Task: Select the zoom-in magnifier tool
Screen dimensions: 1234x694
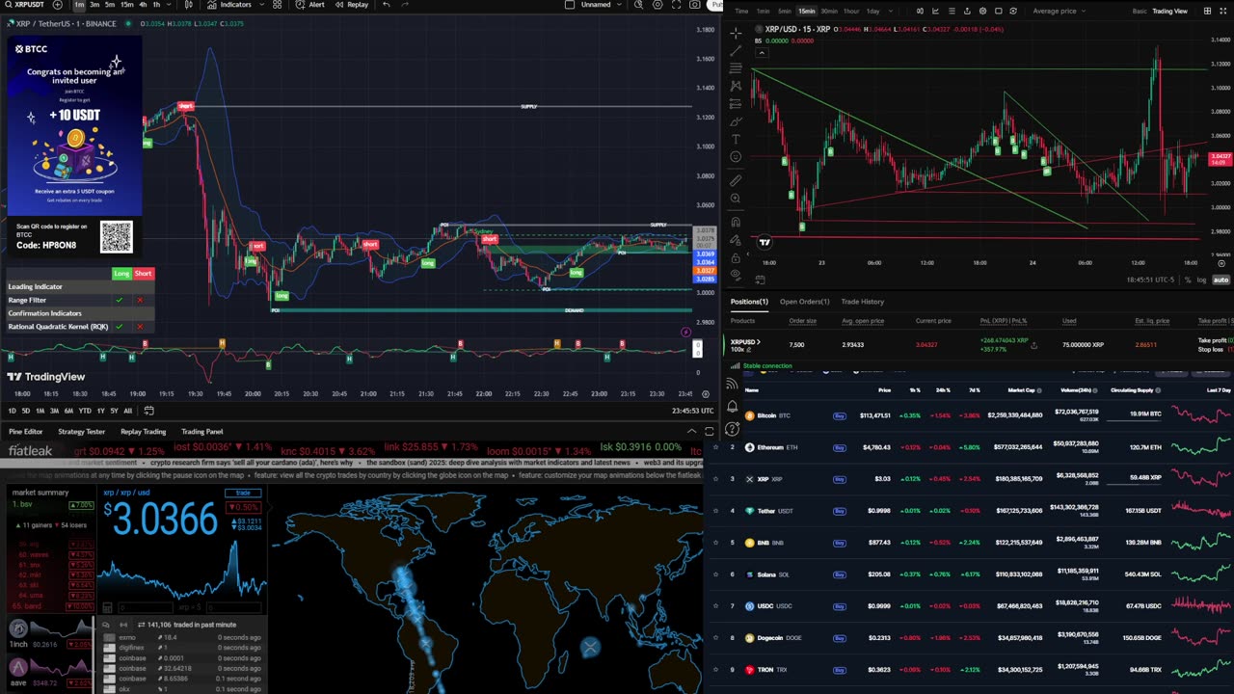Action: click(736, 198)
